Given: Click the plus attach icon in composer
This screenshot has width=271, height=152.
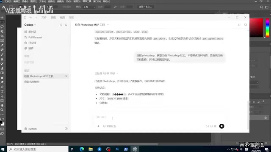Looking at the screenshot, I should pyautogui.click(x=98, y=126).
